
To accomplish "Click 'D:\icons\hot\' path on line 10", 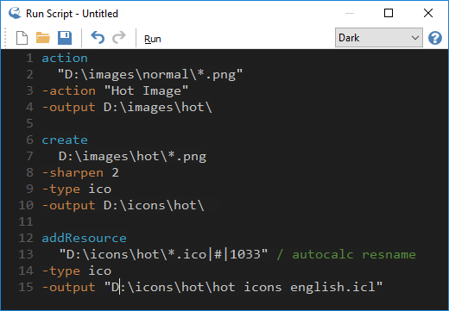I will [154, 206].
